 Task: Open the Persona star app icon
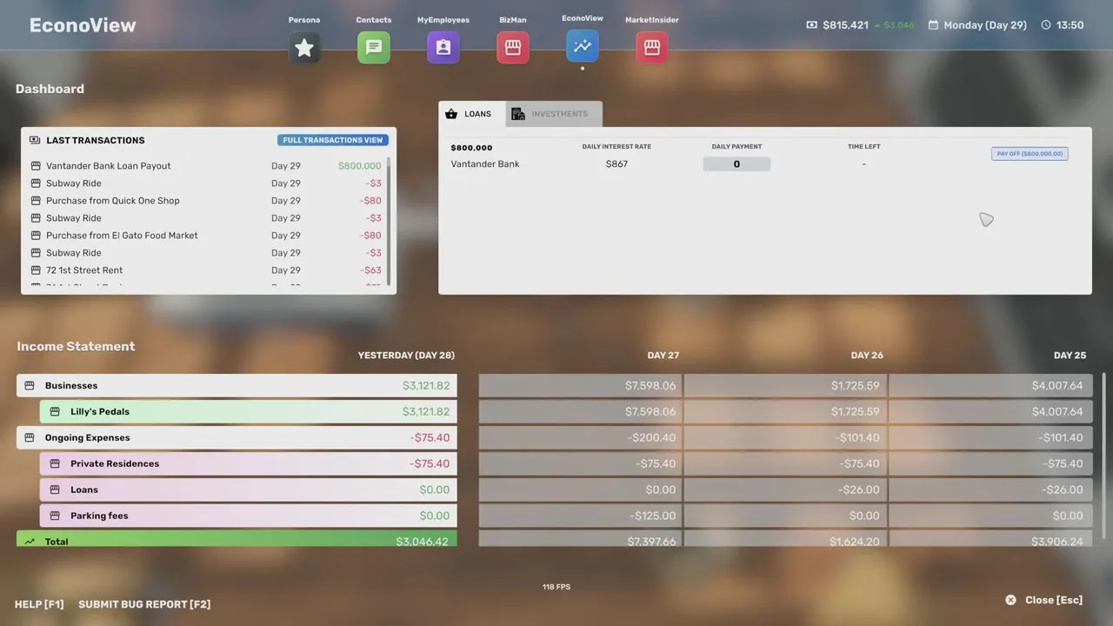point(304,48)
